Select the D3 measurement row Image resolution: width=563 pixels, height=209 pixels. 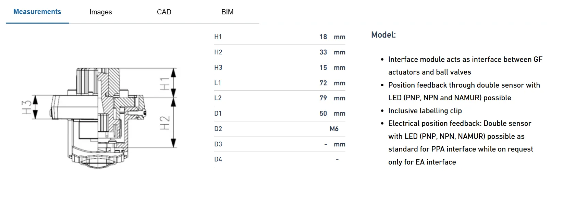(x=280, y=144)
